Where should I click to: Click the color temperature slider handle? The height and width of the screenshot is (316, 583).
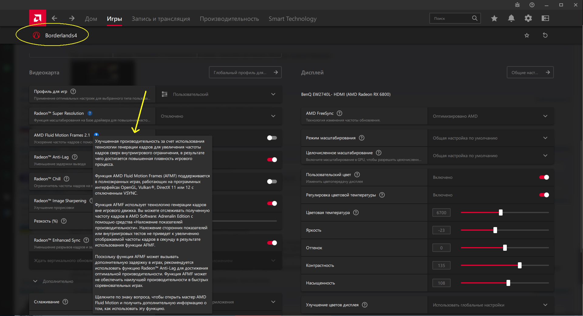[501, 212]
